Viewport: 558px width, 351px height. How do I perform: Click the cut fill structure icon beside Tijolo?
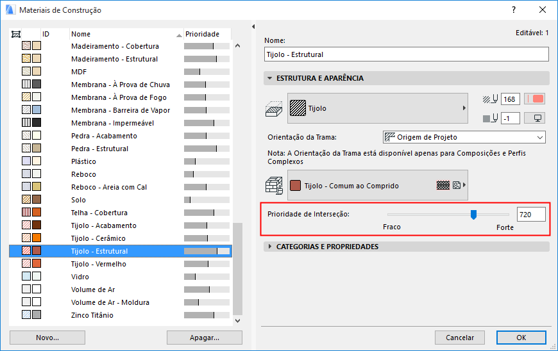[x=274, y=109]
